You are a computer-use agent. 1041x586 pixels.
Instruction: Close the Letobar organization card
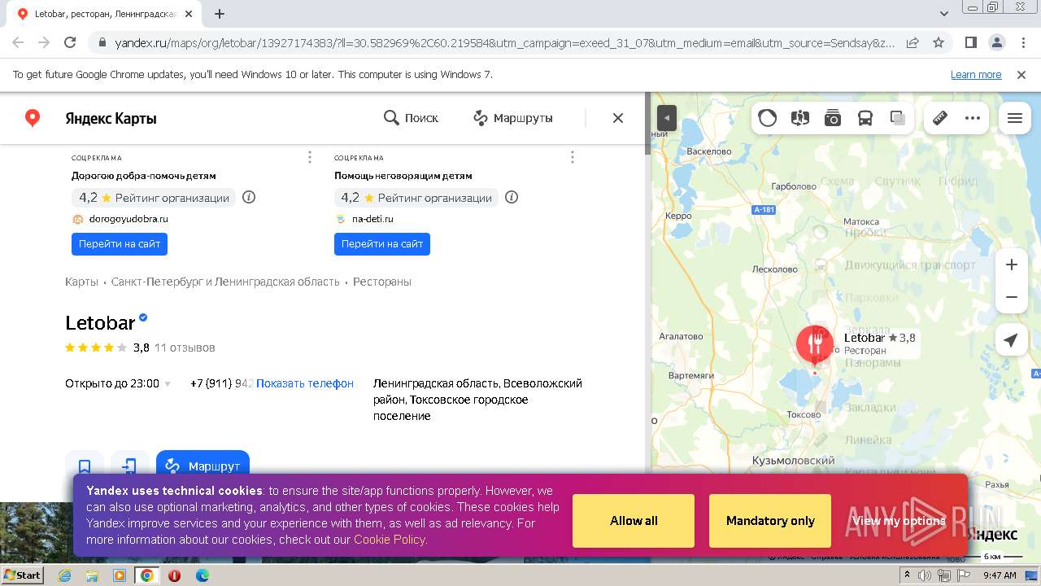point(618,118)
